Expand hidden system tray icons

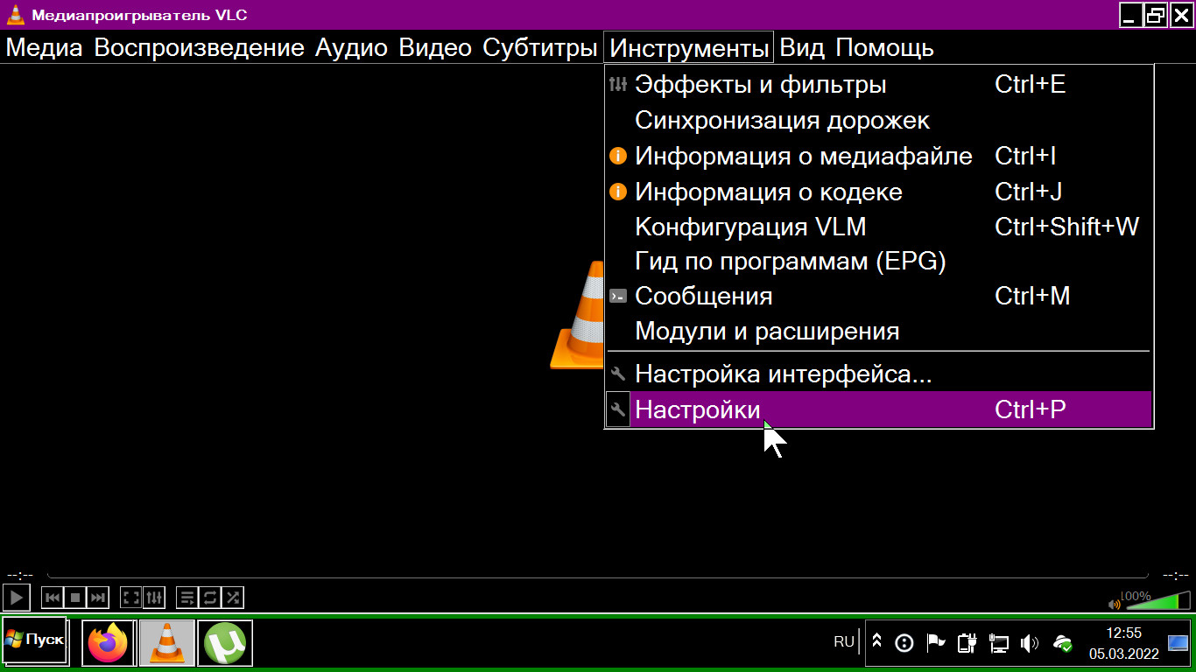pyautogui.click(x=876, y=642)
